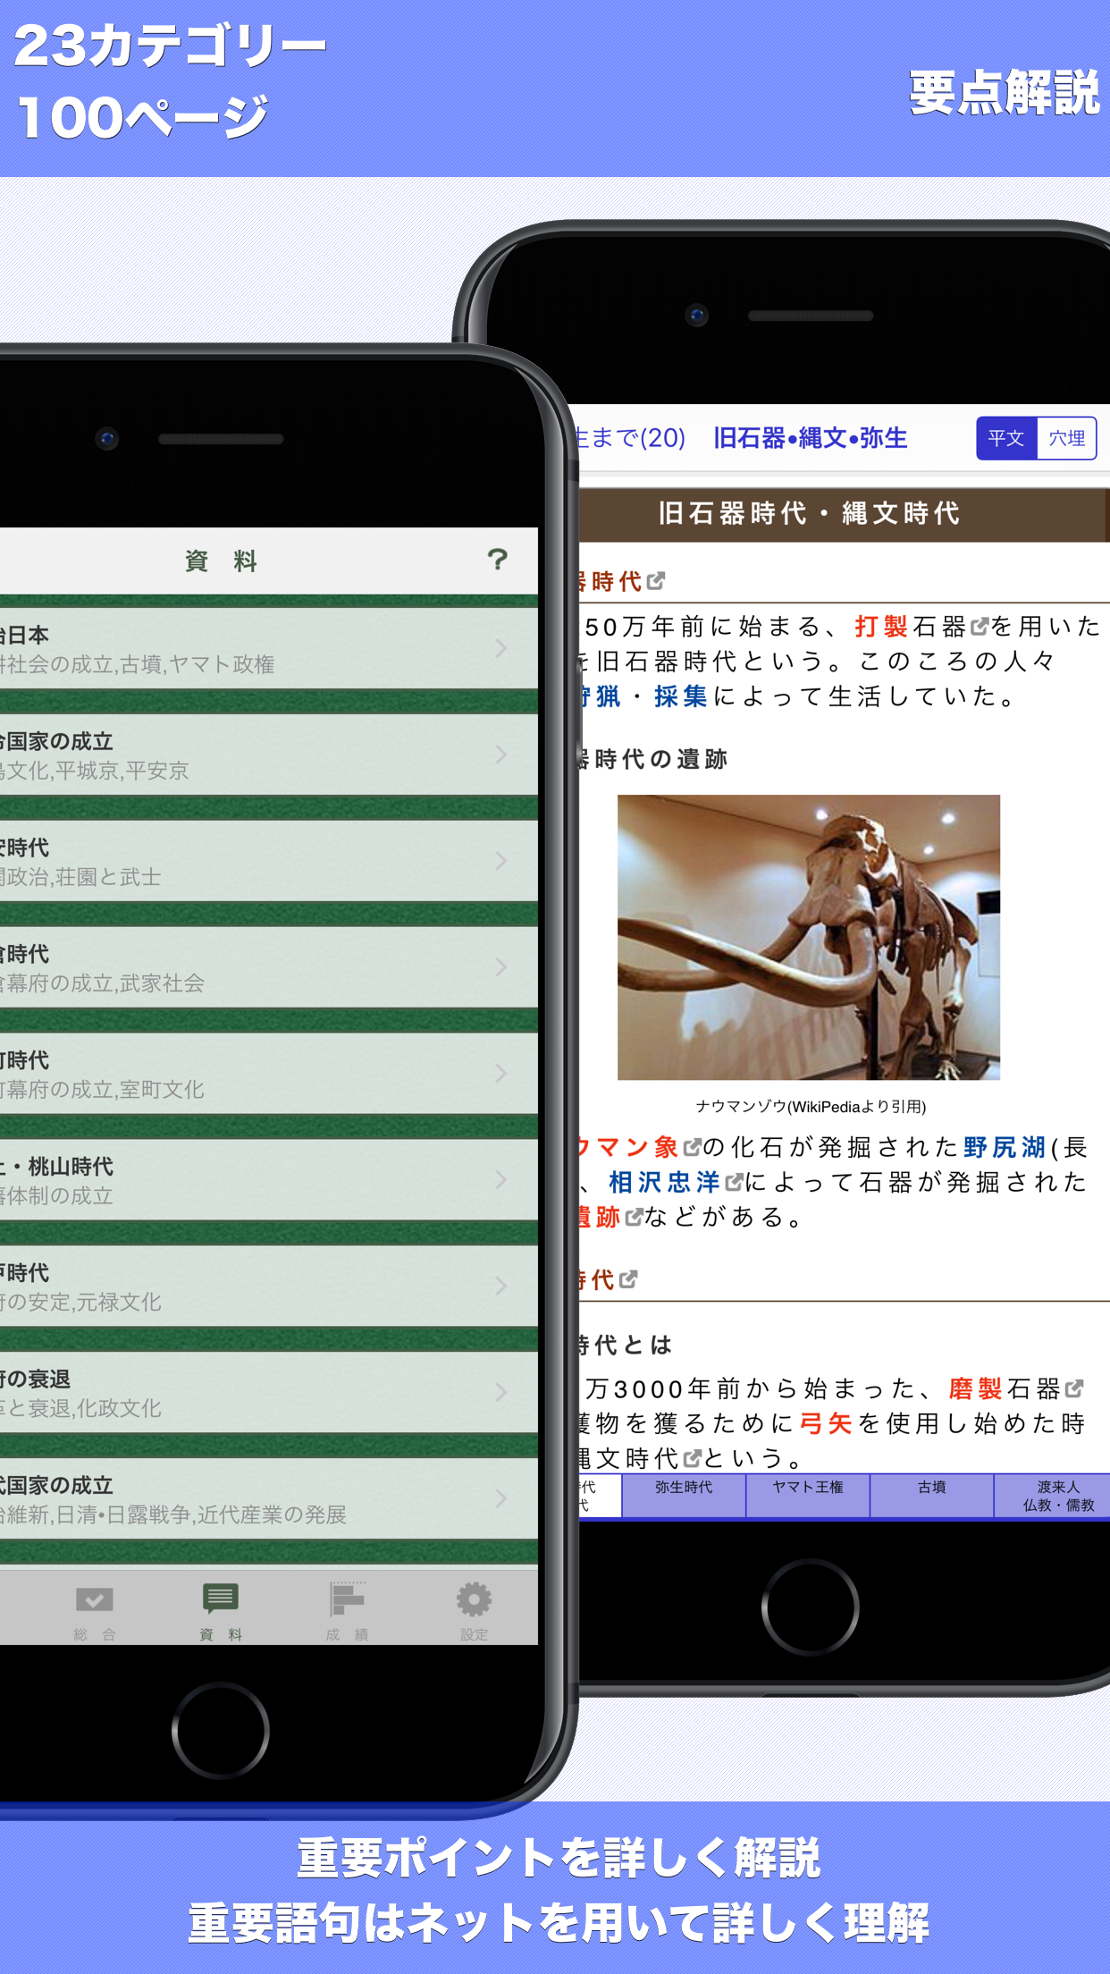The height and width of the screenshot is (1974, 1110).
Task: Open 採集 keyword link
Action: coord(681,696)
